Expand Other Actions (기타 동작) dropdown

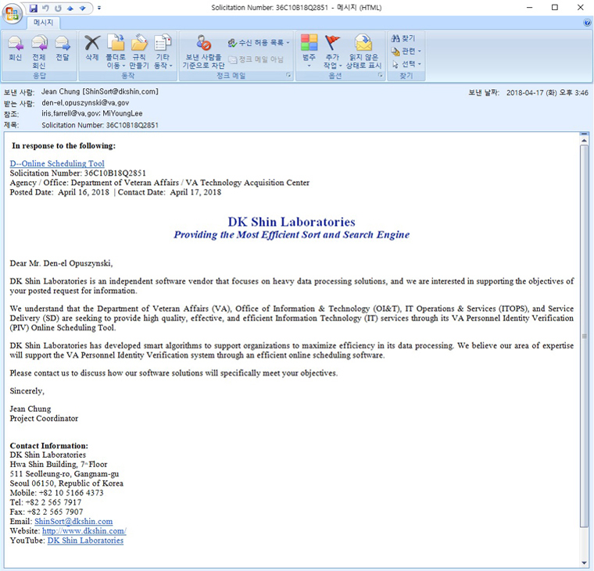[x=163, y=52]
